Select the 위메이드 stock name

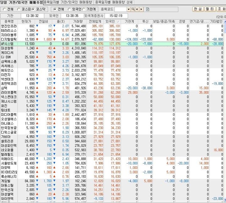point(7,159)
